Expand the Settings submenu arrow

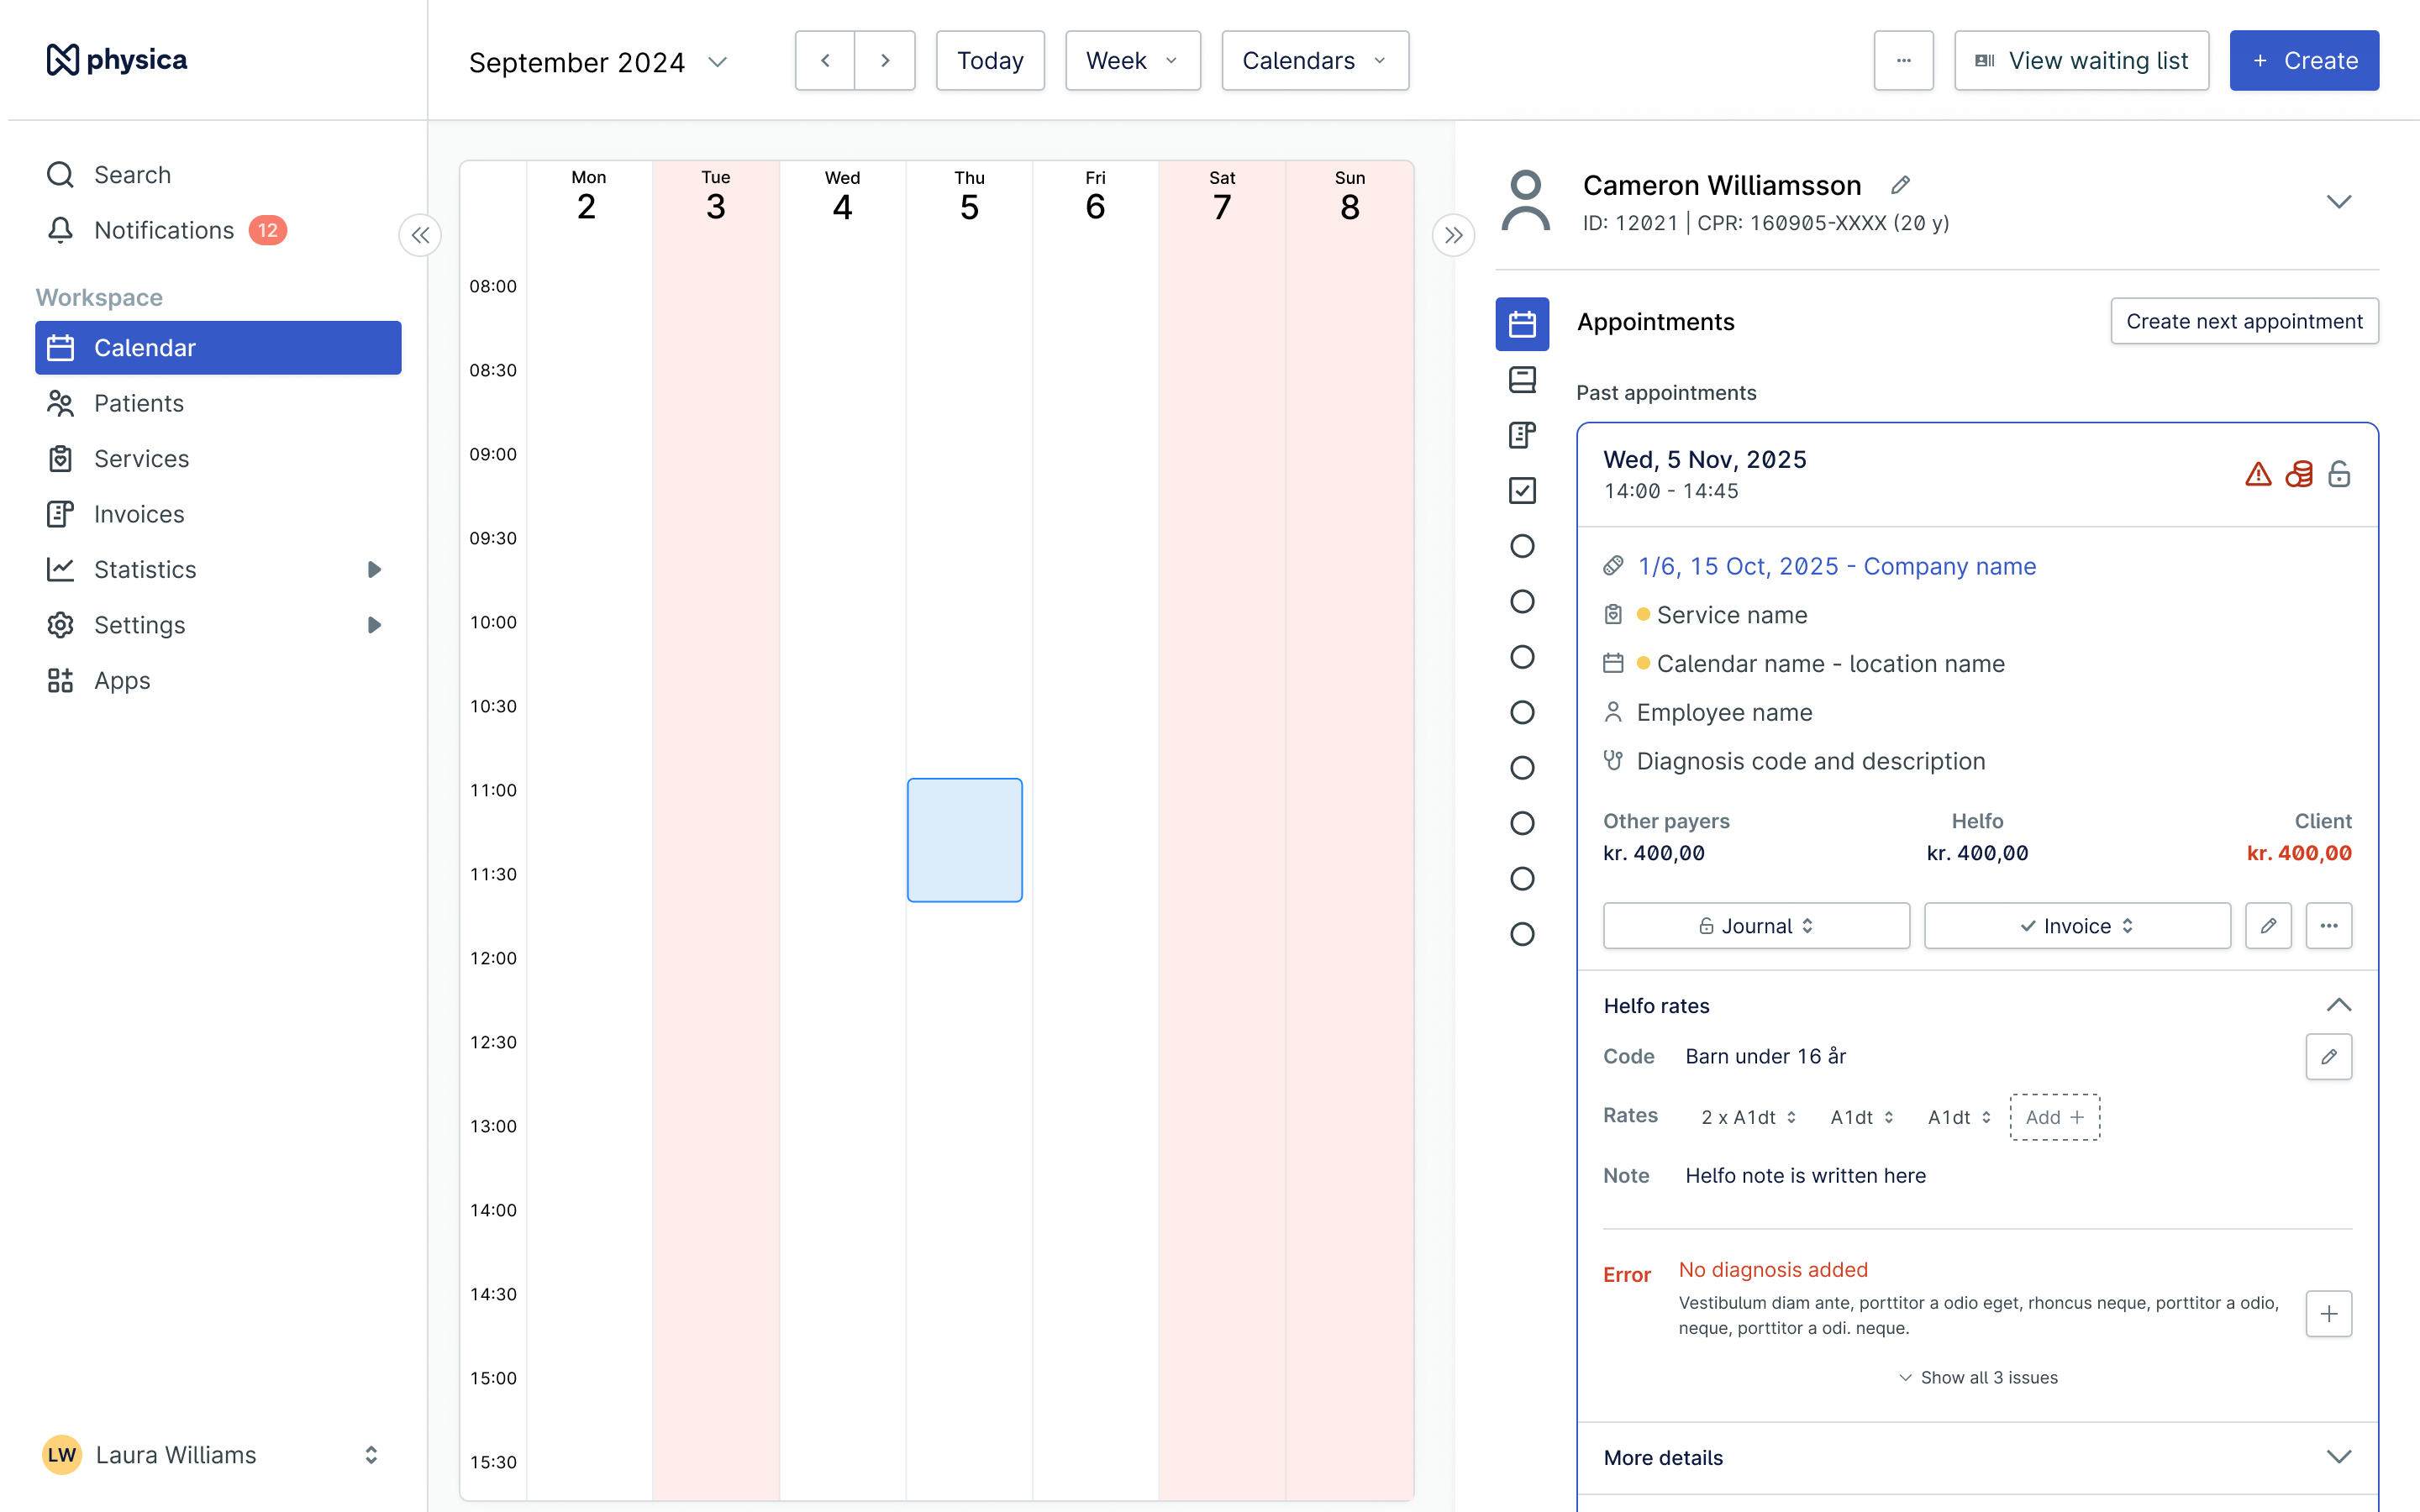point(374,625)
